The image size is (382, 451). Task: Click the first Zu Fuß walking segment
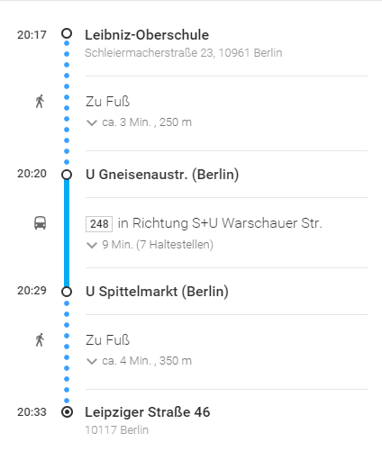coord(107,102)
